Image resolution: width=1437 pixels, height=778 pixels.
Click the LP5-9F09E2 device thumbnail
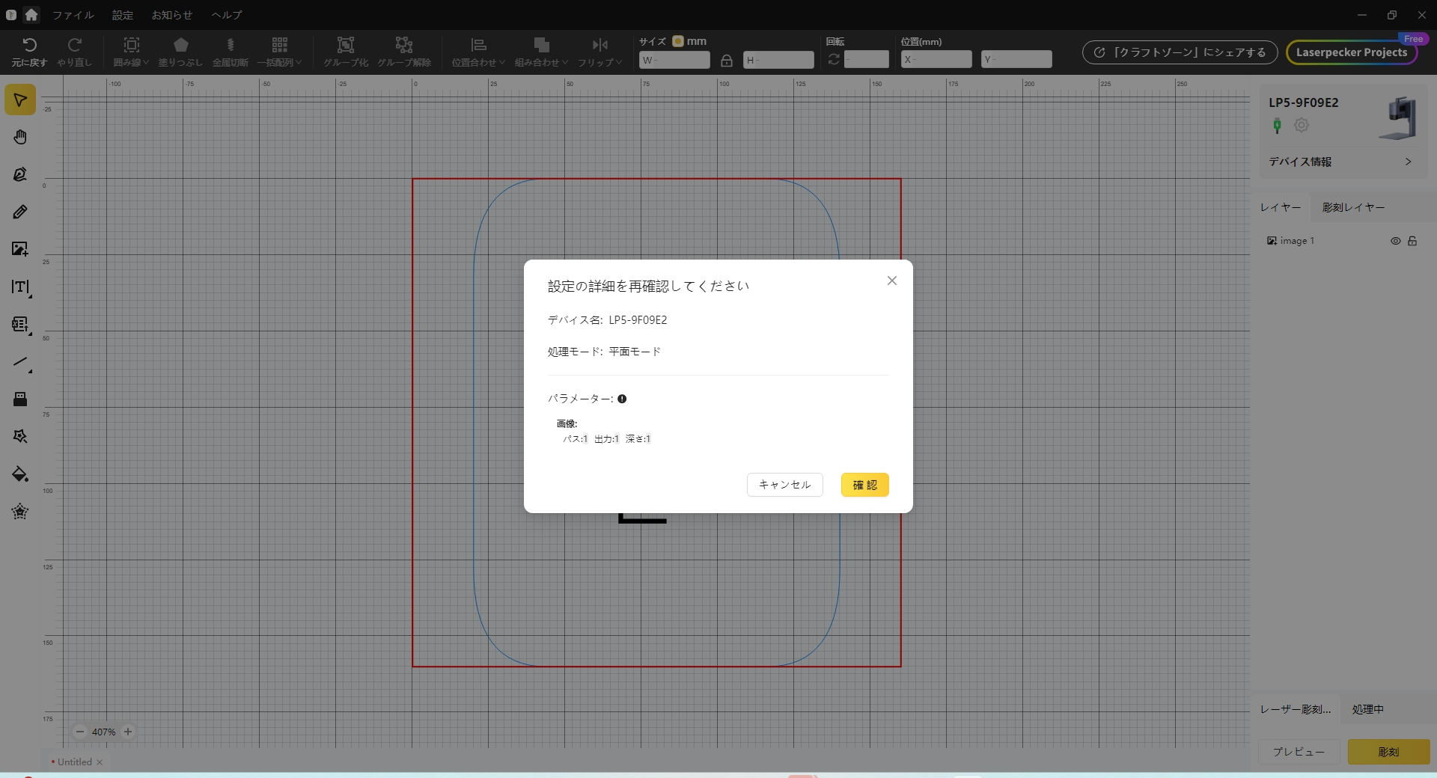[x=1399, y=118]
